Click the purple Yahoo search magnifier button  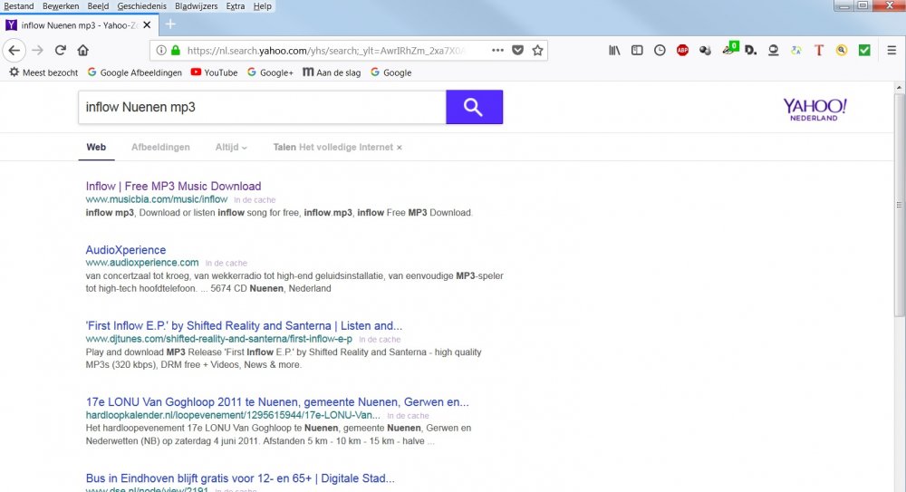[x=474, y=108]
